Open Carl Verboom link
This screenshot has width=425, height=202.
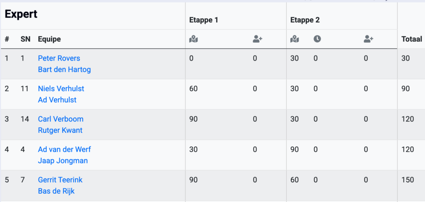point(61,119)
